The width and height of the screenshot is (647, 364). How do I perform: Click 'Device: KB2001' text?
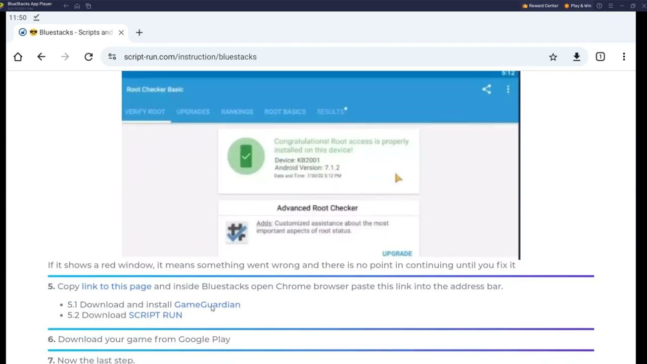(x=297, y=160)
